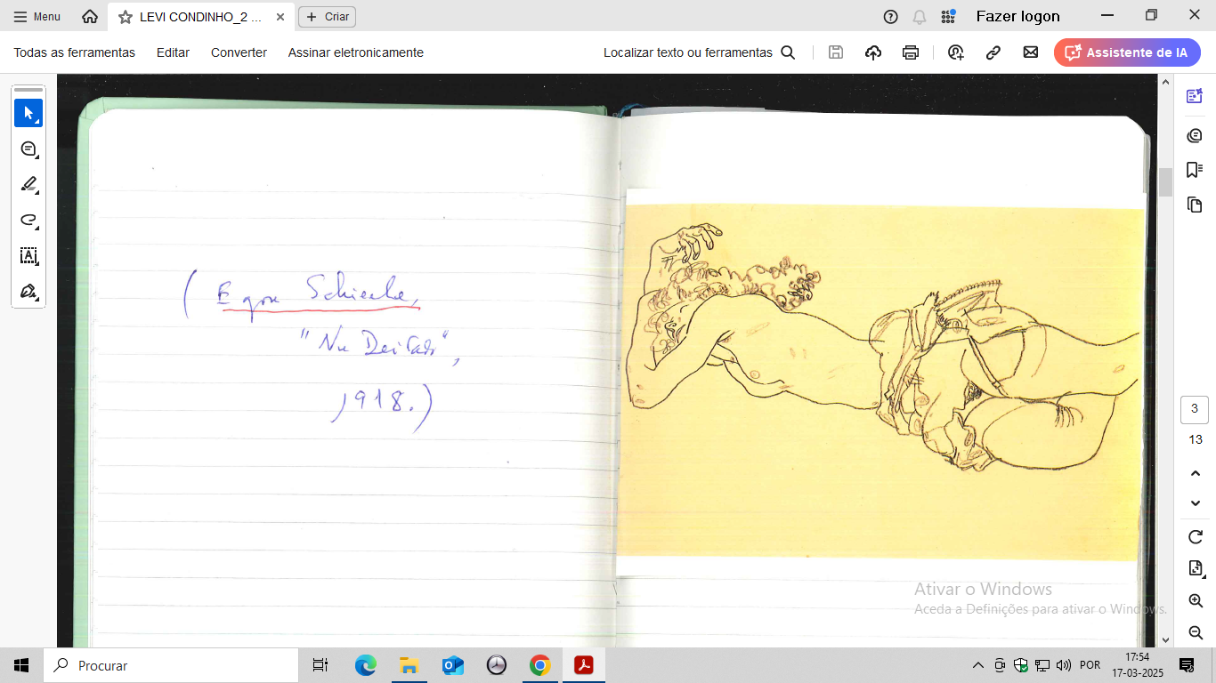Screen dimensions: 1216x683
Task: Open the Converter menu
Action: (x=239, y=52)
